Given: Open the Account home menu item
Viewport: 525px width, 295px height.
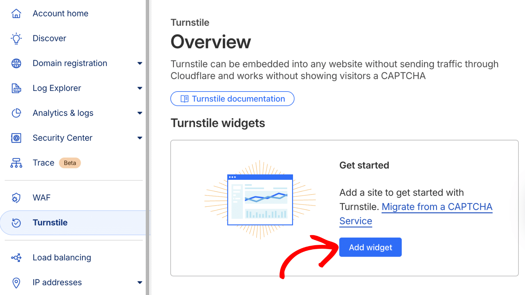Looking at the screenshot, I should point(60,13).
